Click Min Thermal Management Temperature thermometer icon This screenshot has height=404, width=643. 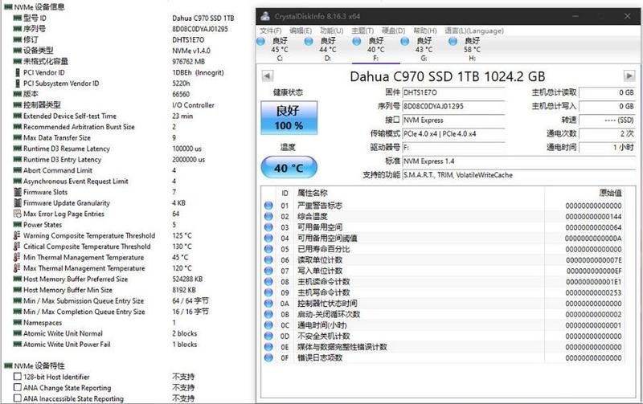(17, 257)
